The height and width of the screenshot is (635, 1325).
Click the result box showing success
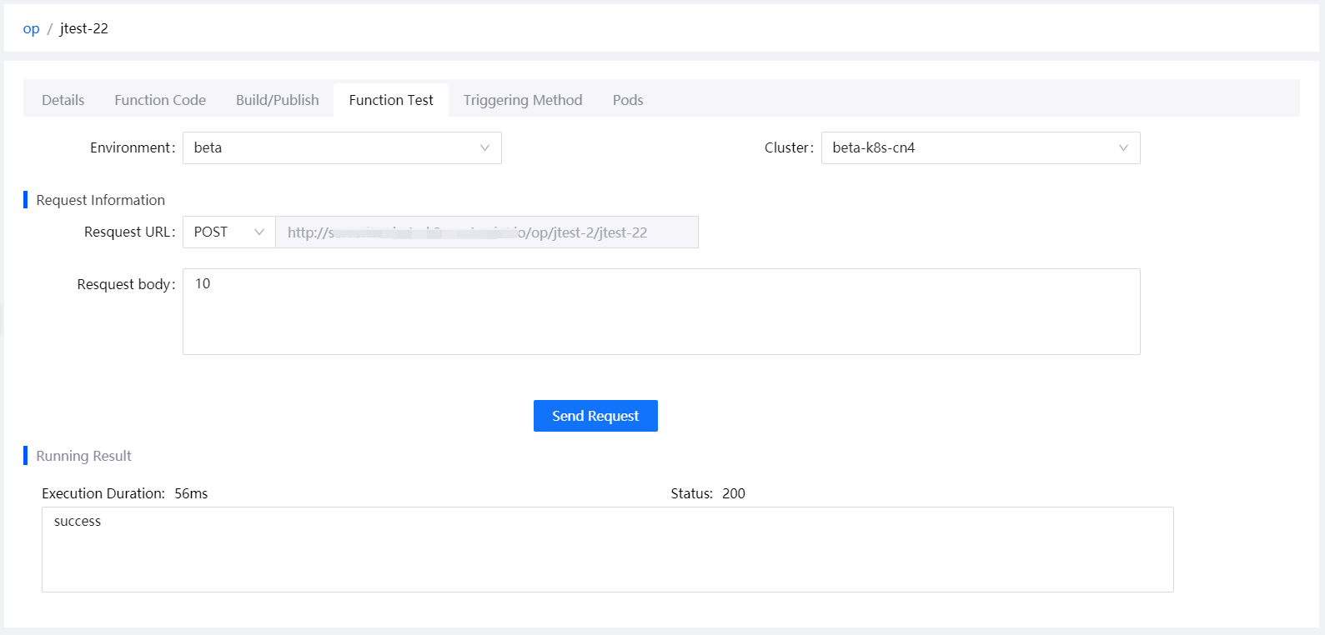tap(607, 549)
